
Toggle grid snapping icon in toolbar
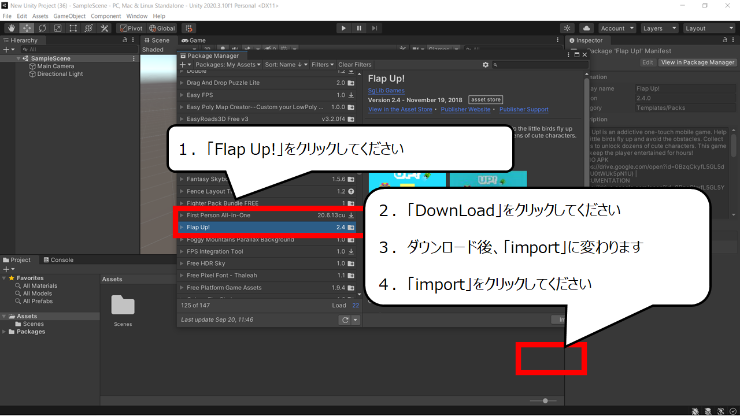click(x=188, y=28)
